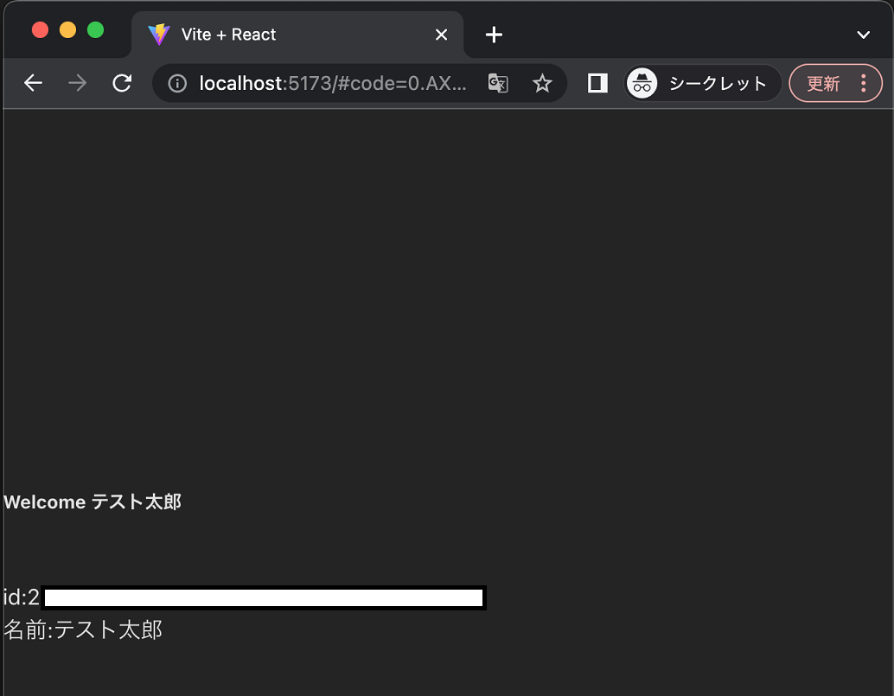Open the site information icon
Image resolution: width=894 pixels, height=696 pixels.
pyautogui.click(x=177, y=83)
